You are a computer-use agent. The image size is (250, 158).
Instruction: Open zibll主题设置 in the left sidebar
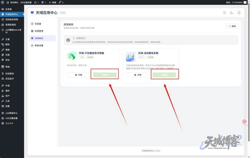[12, 118]
